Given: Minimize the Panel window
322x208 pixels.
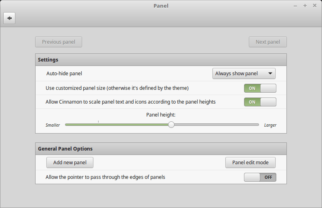Looking at the screenshot, I should (x=295, y=6).
